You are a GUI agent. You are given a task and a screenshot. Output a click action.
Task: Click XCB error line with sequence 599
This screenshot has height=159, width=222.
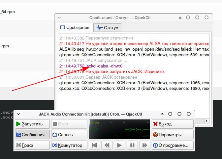tap(134, 55)
